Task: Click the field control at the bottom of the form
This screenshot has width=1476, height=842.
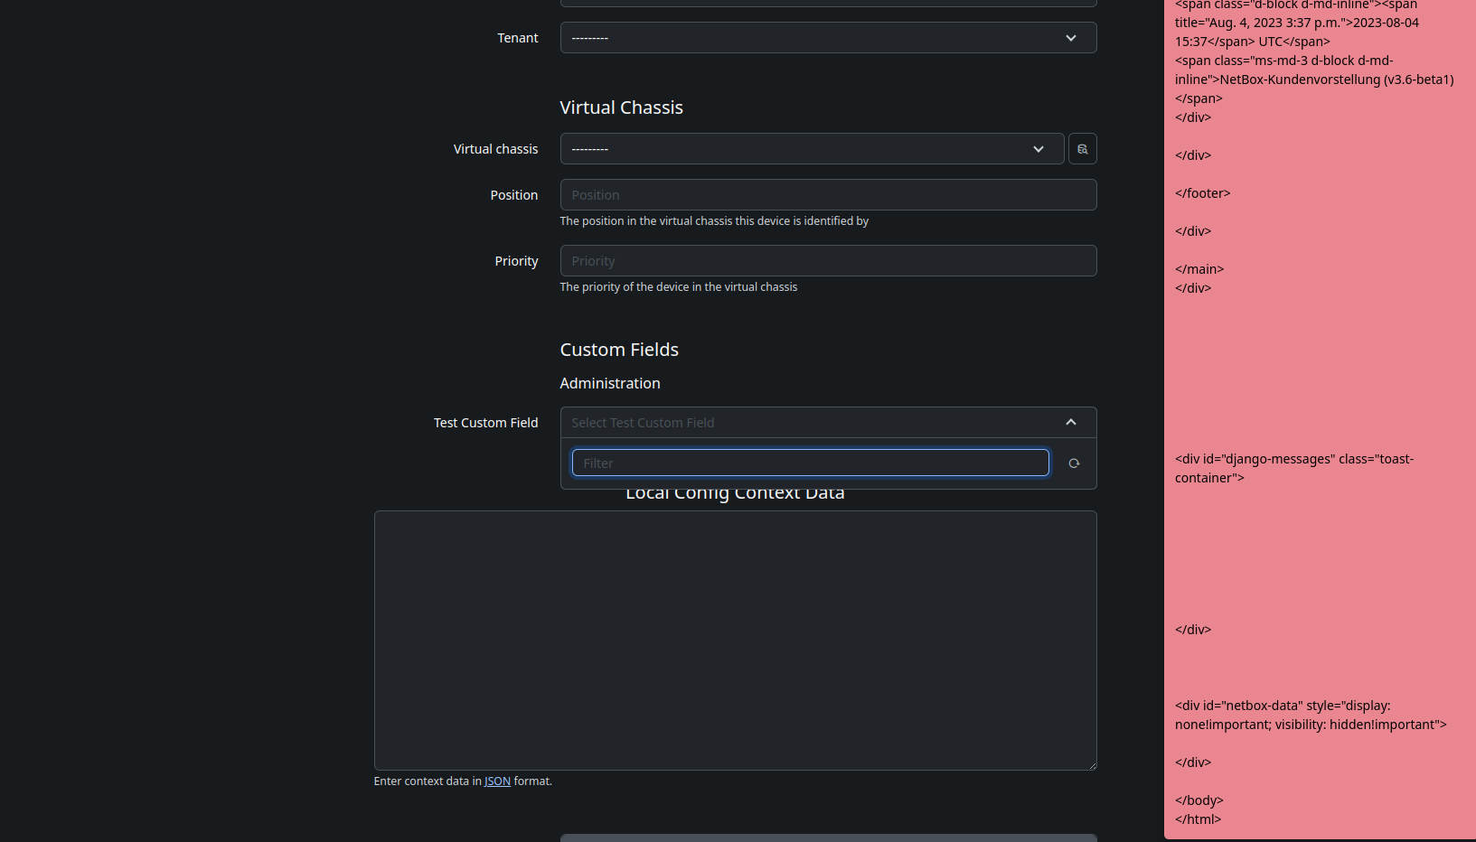Action: click(x=827, y=837)
